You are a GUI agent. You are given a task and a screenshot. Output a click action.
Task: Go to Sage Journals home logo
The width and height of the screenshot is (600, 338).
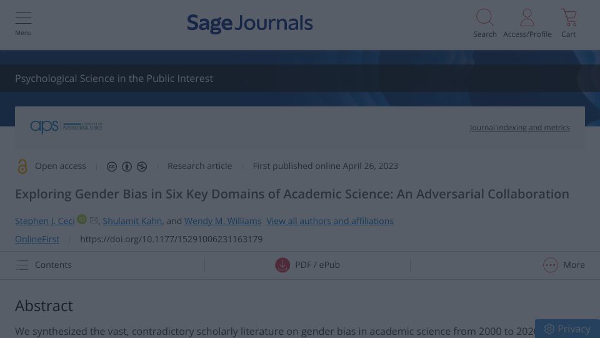pos(250,23)
